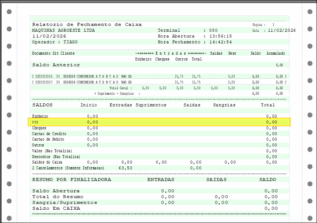Click the Dinheiro balance row

click(x=40, y=116)
